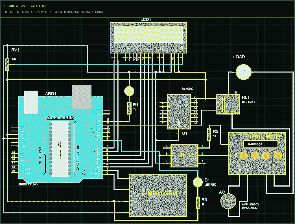Click the LOAD lamp symbol
Screen dimensions: 295x224
243,72
